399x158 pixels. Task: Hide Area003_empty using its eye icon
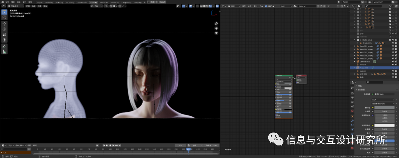(x=393, y=46)
